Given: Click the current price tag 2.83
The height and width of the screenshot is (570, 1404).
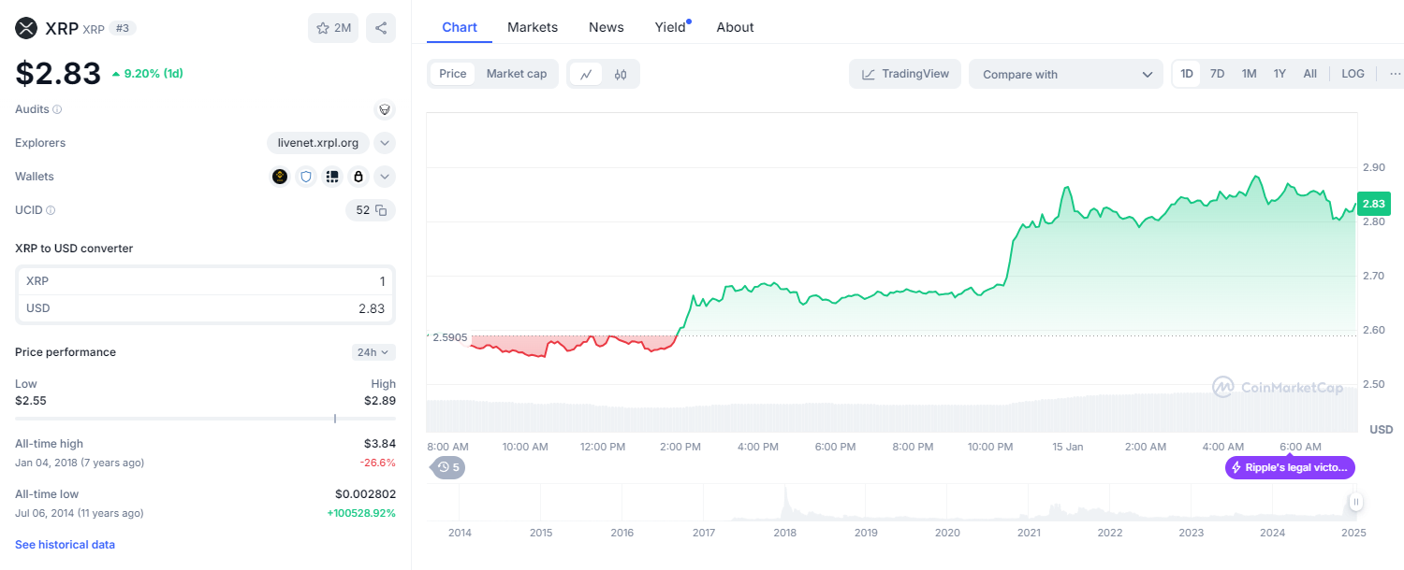Looking at the screenshot, I should click(x=1373, y=204).
